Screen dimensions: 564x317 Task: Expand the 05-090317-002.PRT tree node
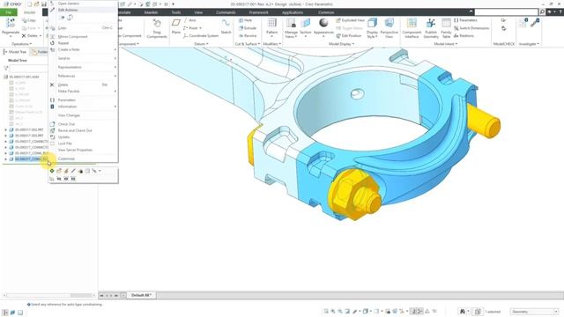tap(6, 129)
